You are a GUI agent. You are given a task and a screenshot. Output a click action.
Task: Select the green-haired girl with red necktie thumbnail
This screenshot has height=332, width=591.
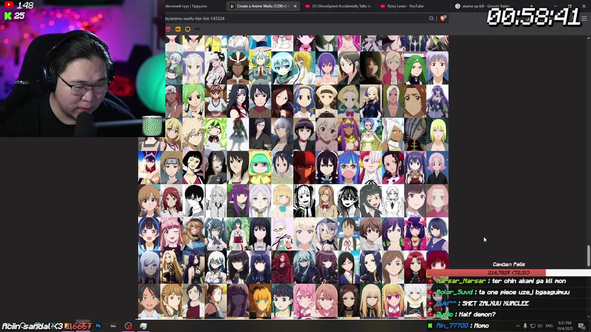pos(260,68)
